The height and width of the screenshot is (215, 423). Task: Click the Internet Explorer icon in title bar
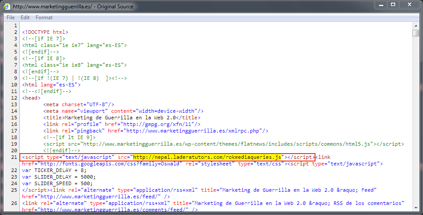pos(7,7)
